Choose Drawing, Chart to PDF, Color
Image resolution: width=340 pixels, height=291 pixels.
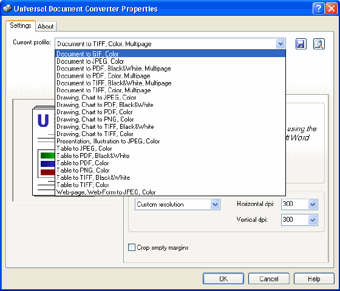point(170,112)
